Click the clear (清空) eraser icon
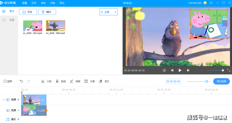Screen dimensions: 232x123 point(101,81)
